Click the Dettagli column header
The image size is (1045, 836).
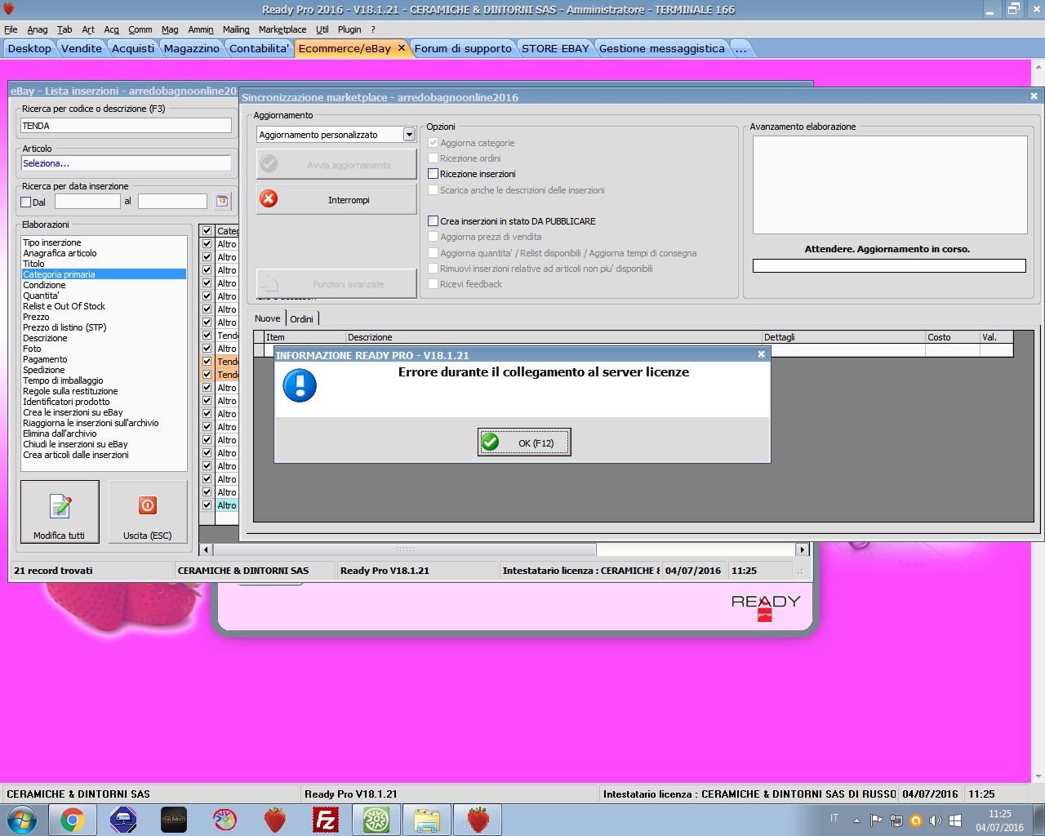point(843,337)
